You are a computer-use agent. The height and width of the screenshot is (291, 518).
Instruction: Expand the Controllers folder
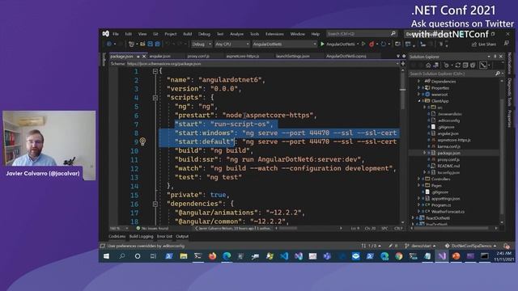coord(418,179)
